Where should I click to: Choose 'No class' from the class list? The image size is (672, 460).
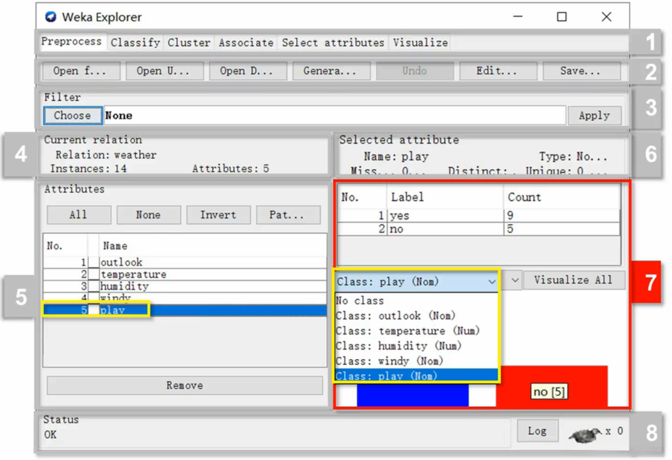tap(416, 300)
